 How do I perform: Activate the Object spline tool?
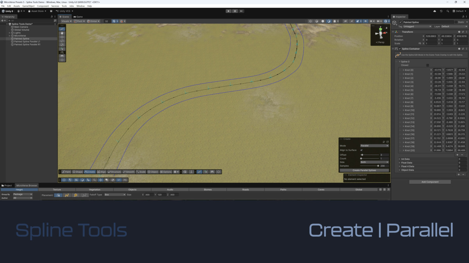pos(153,172)
